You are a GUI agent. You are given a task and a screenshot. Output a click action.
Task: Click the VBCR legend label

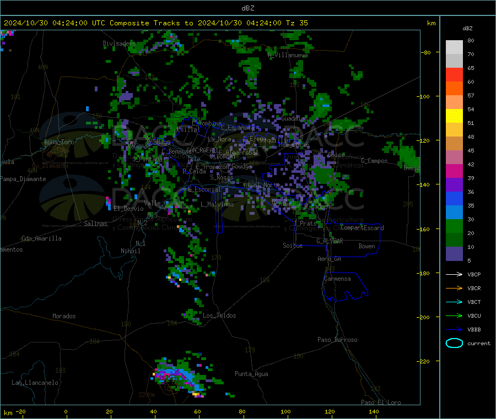click(474, 288)
